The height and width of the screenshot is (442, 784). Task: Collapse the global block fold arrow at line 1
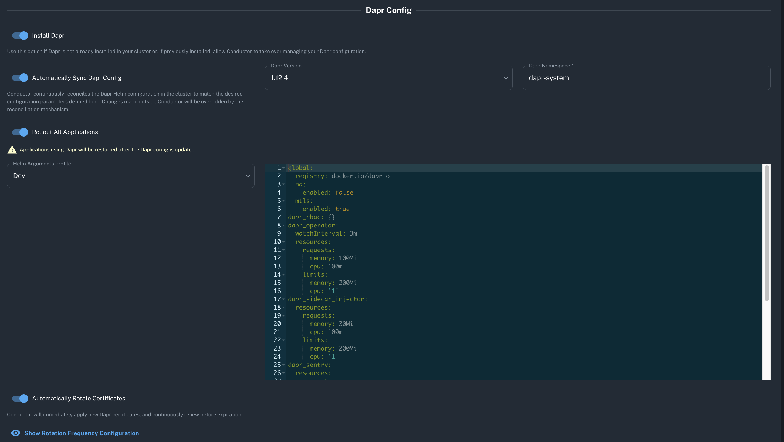click(x=284, y=168)
